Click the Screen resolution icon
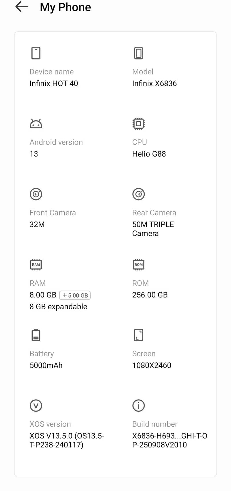 (x=139, y=335)
